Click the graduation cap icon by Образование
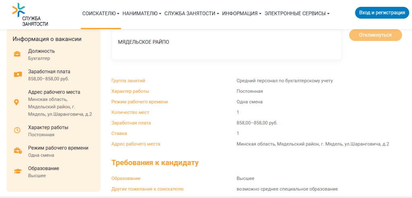This screenshot has height=198, width=412. [x=18, y=171]
